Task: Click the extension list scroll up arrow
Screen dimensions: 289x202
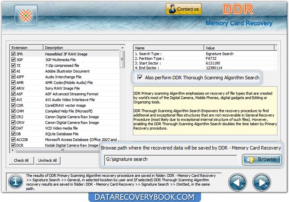Action: click(x=123, y=48)
